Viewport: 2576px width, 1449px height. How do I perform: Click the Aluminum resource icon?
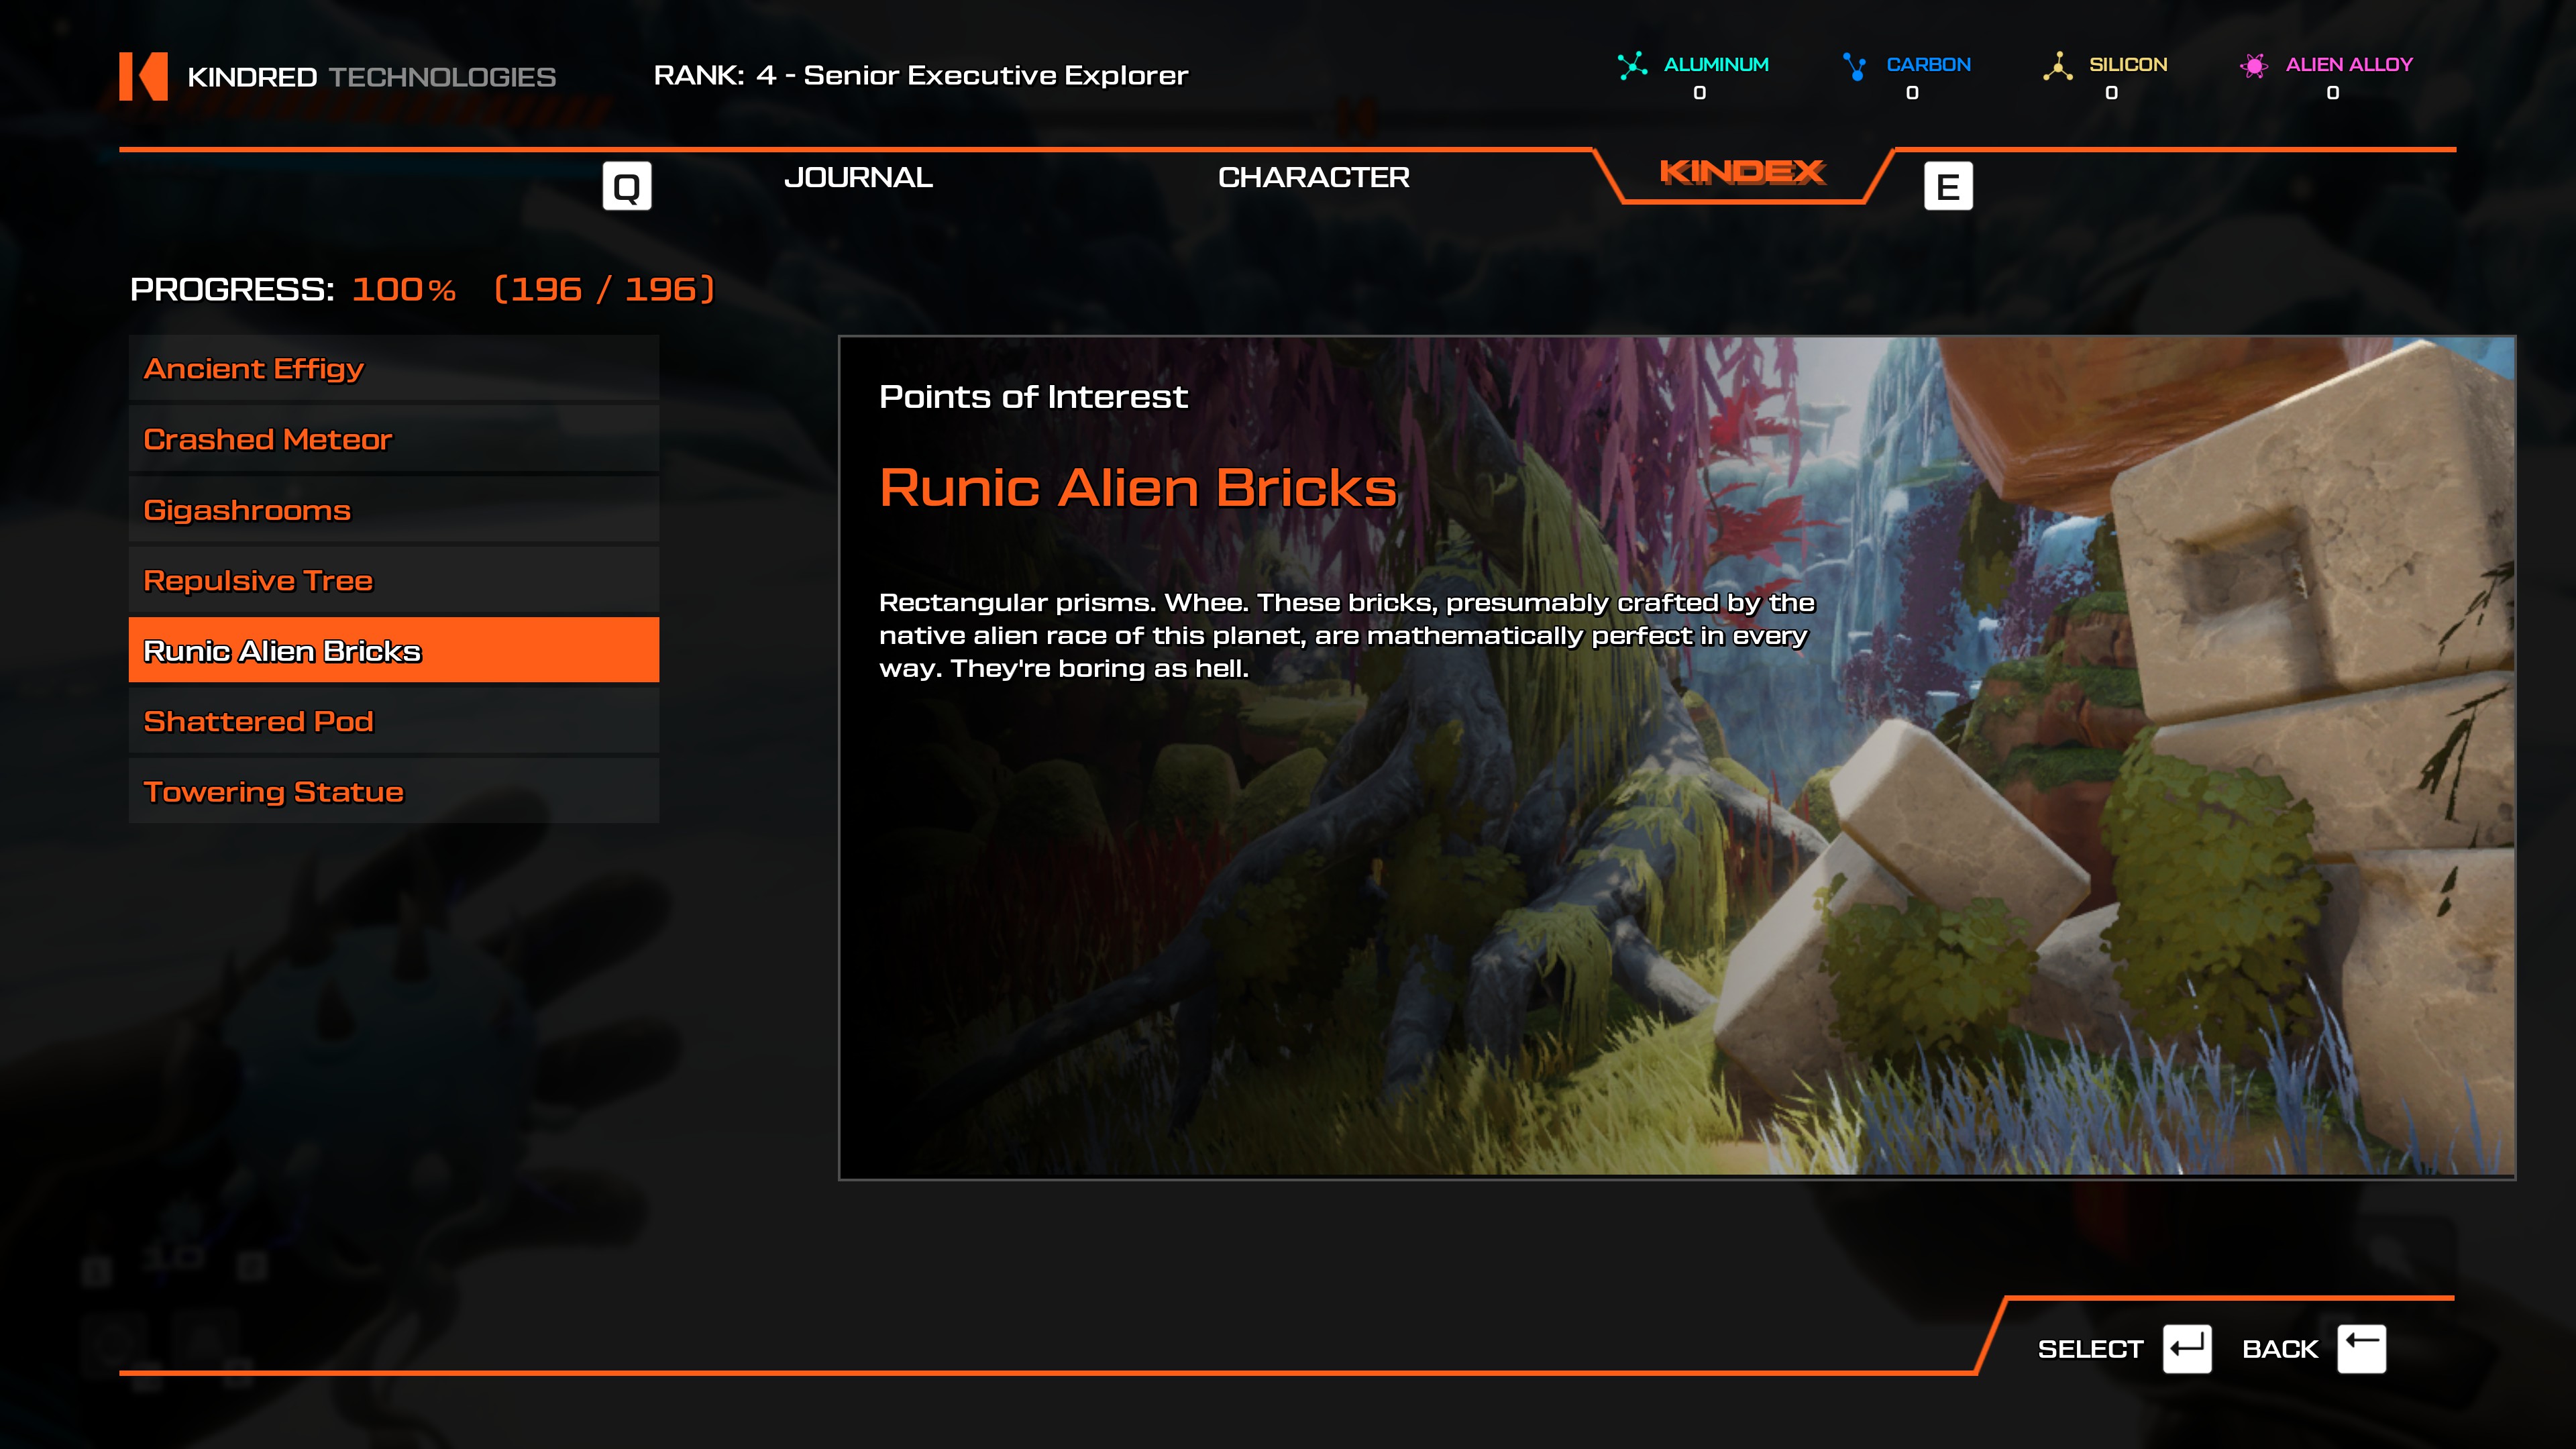[x=1632, y=66]
